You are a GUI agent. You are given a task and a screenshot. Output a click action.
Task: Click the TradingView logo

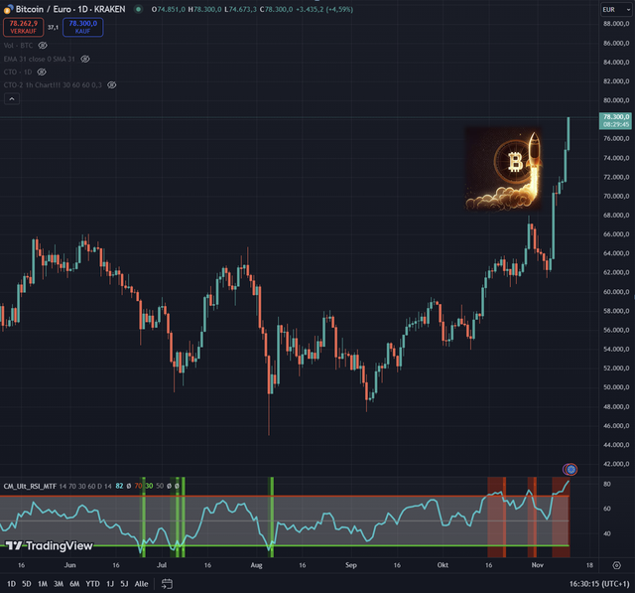point(49,545)
